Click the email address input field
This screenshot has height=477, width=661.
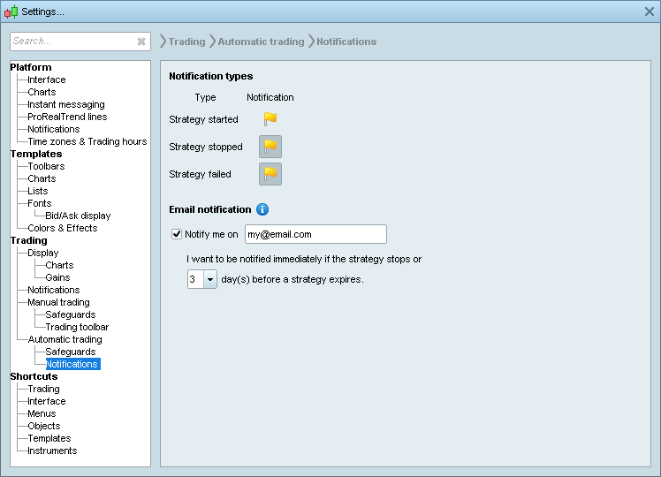point(315,234)
